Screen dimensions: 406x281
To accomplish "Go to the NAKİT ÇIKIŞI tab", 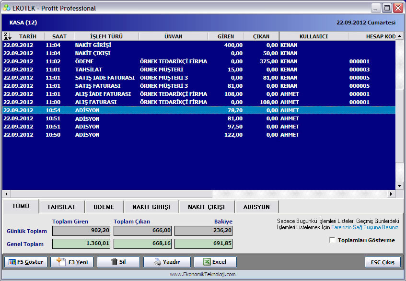I will pyautogui.click(x=207, y=207).
